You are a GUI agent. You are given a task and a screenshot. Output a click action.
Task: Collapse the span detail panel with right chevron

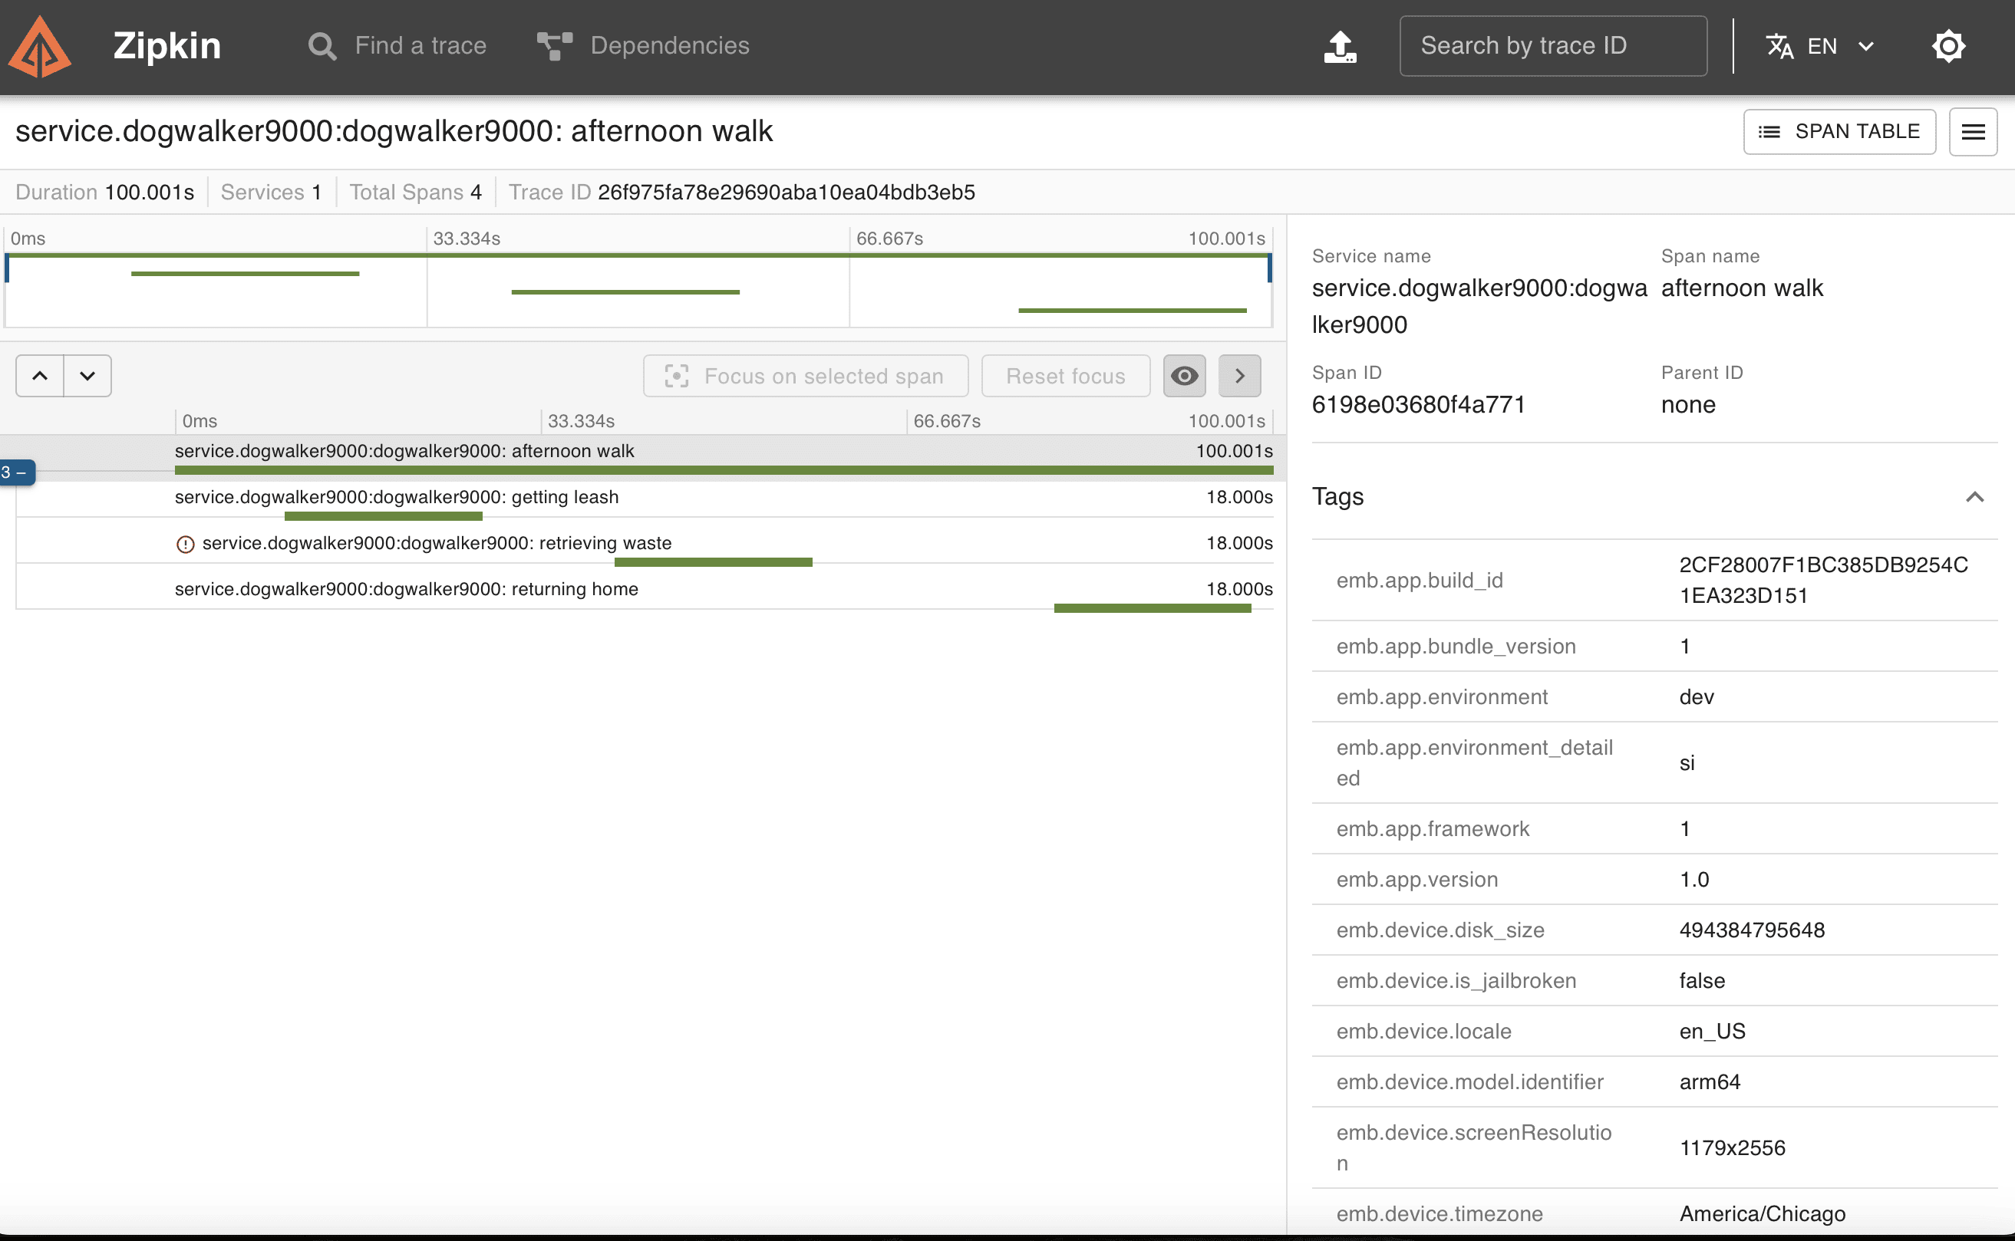click(1239, 376)
